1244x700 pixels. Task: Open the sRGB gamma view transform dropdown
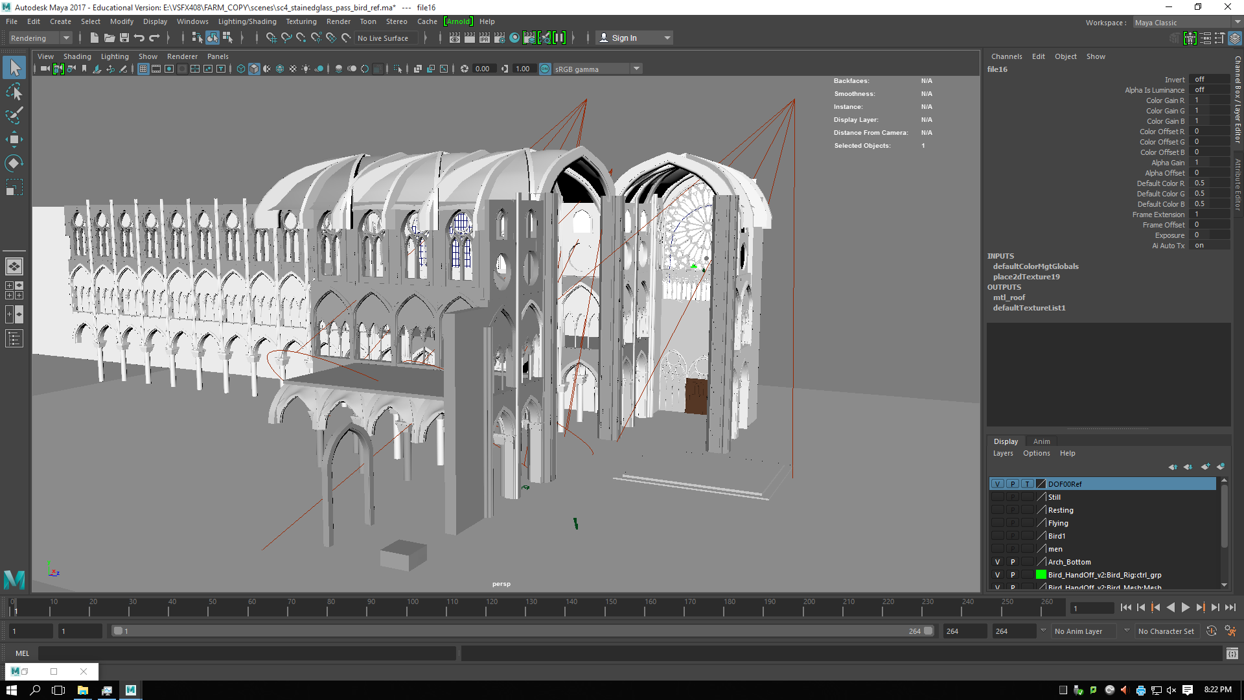pos(597,69)
